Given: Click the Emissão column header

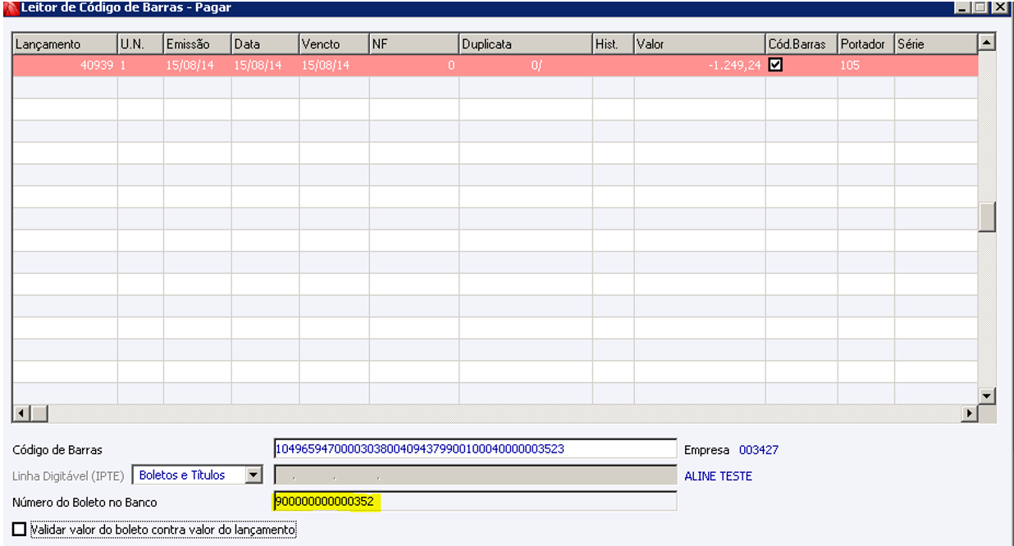Looking at the screenshot, I should pos(198,44).
